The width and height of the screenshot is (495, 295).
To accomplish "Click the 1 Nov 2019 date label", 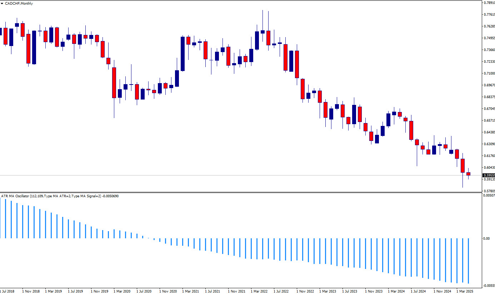I will click(x=99, y=291).
